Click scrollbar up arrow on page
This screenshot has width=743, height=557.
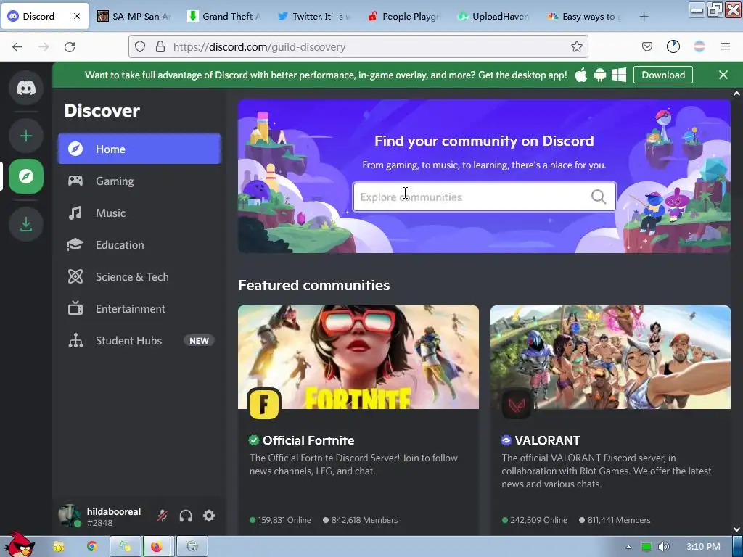click(x=736, y=94)
